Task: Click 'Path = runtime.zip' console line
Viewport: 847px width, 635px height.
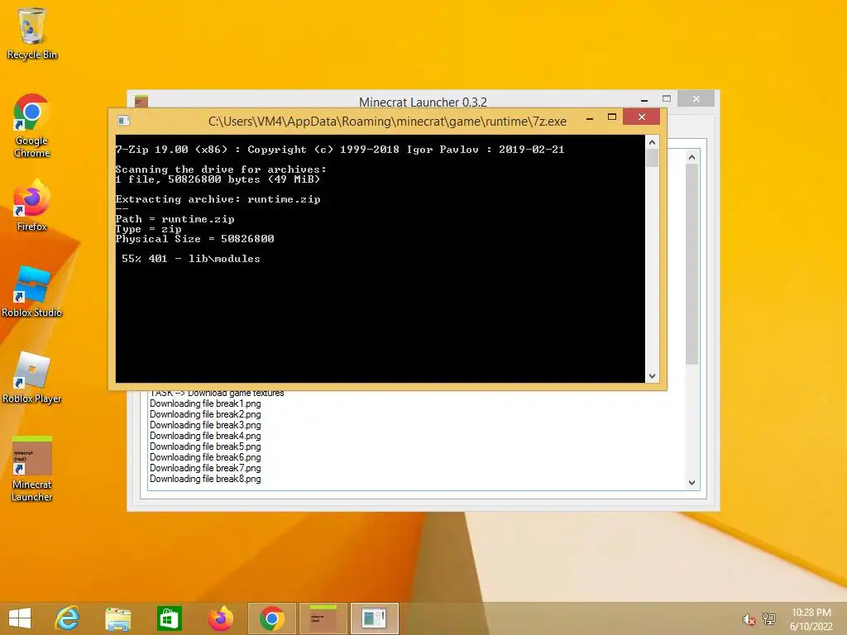Action: (x=175, y=219)
